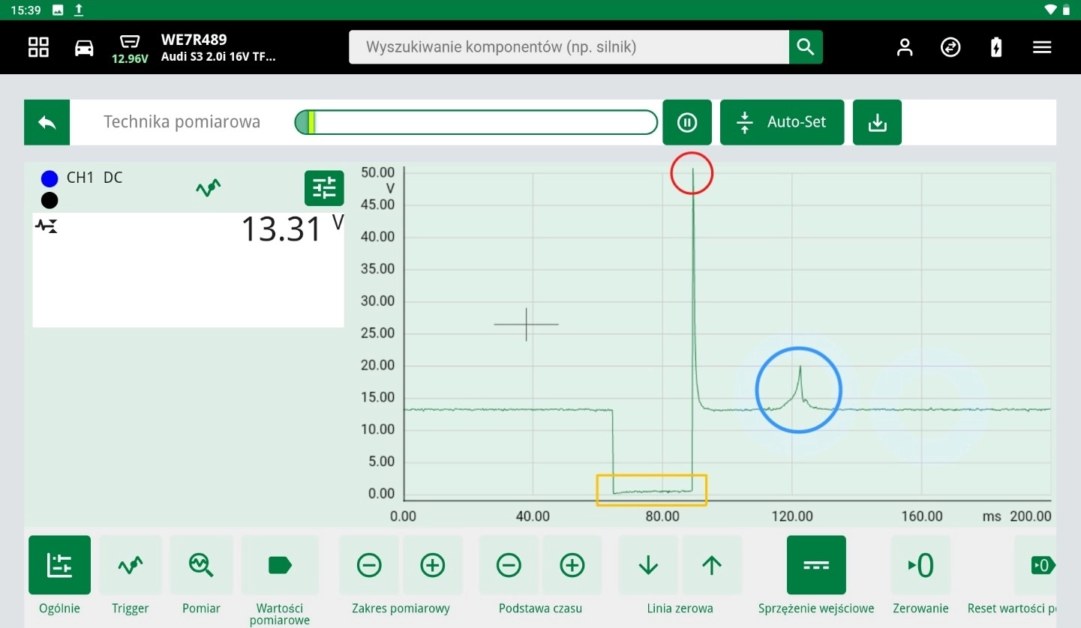Open CH1 channel settings sliders icon
Viewport: 1081px width, 628px height.
click(x=324, y=188)
